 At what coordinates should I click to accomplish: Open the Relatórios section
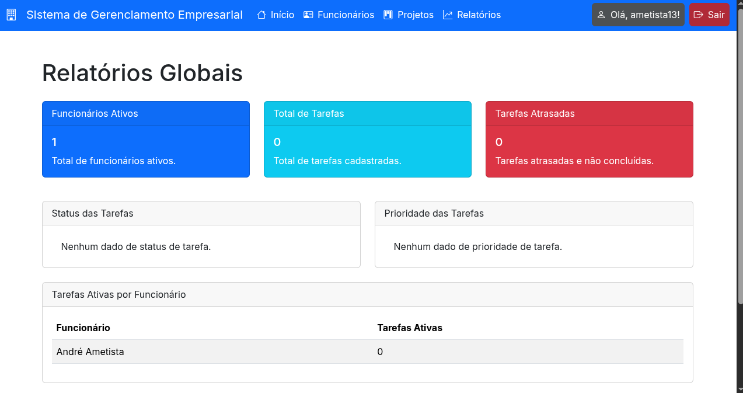472,15
